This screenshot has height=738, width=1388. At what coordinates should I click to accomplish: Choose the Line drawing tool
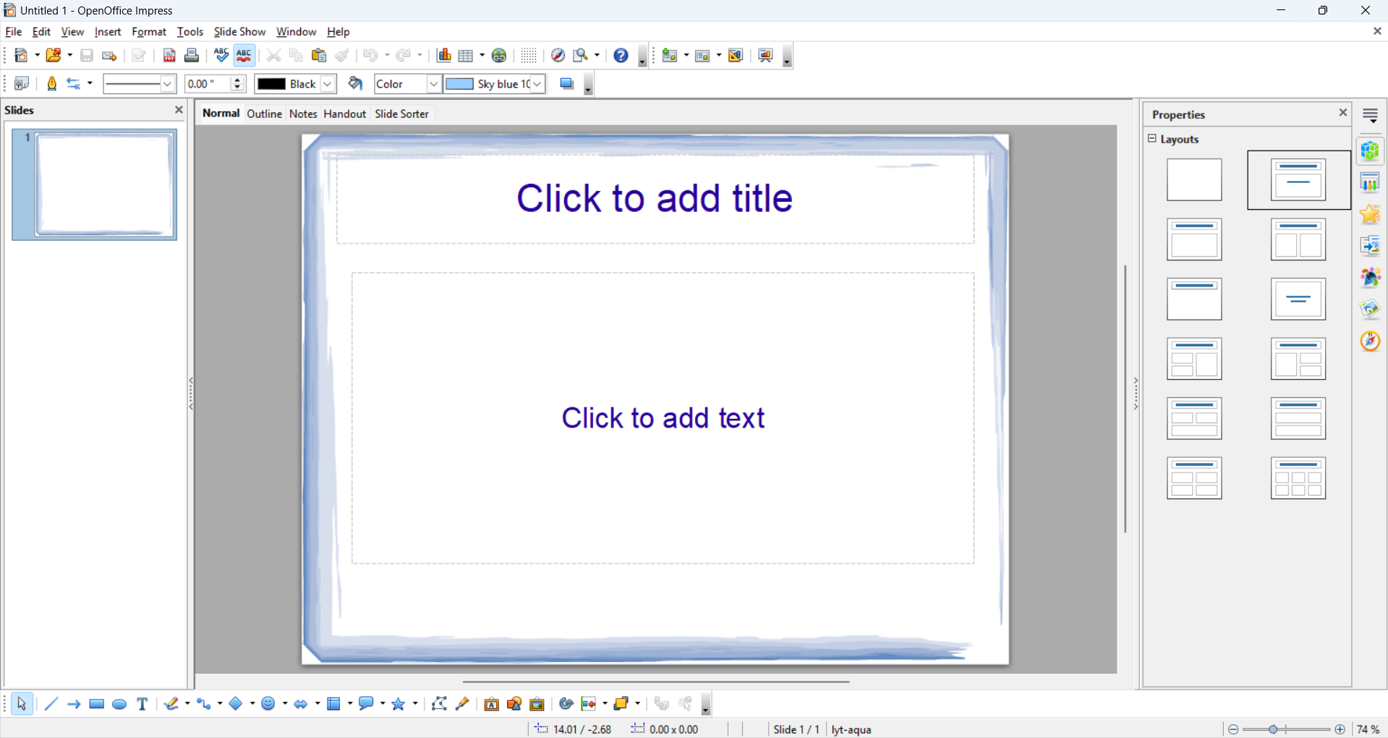pyautogui.click(x=51, y=704)
